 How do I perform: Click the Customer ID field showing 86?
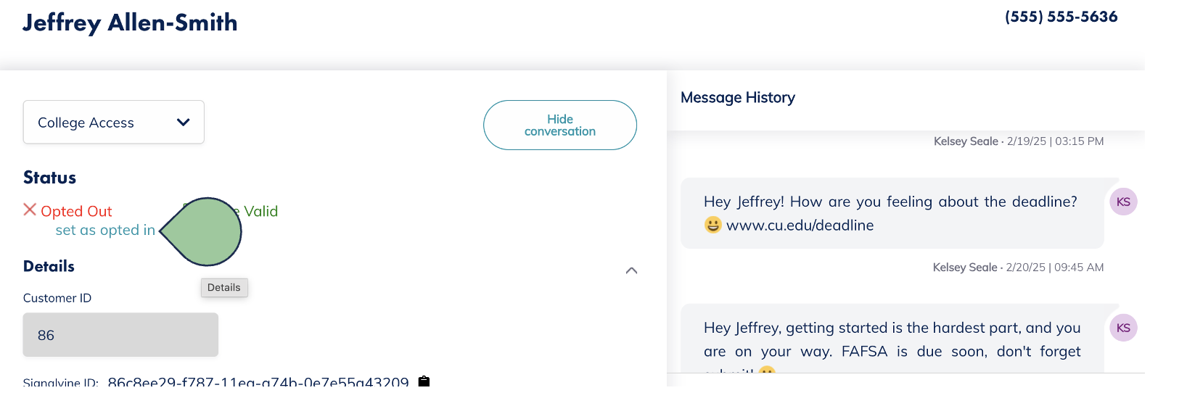pyautogui.click(x=120, y=335)
